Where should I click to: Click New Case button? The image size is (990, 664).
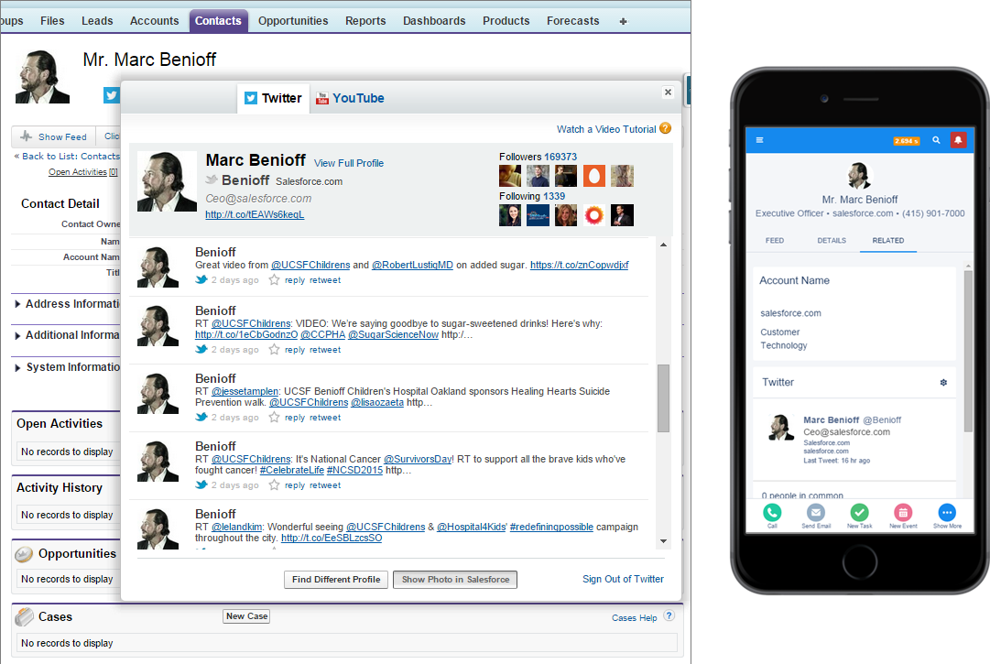[246, 616]
